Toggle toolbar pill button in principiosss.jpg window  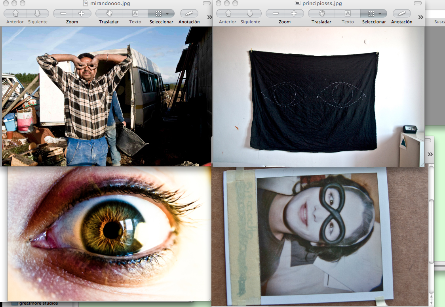(x=419, y=3)
